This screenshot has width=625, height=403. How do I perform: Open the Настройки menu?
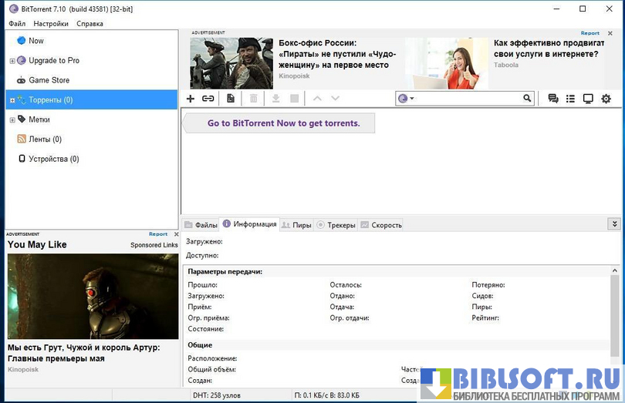(51, 24)
